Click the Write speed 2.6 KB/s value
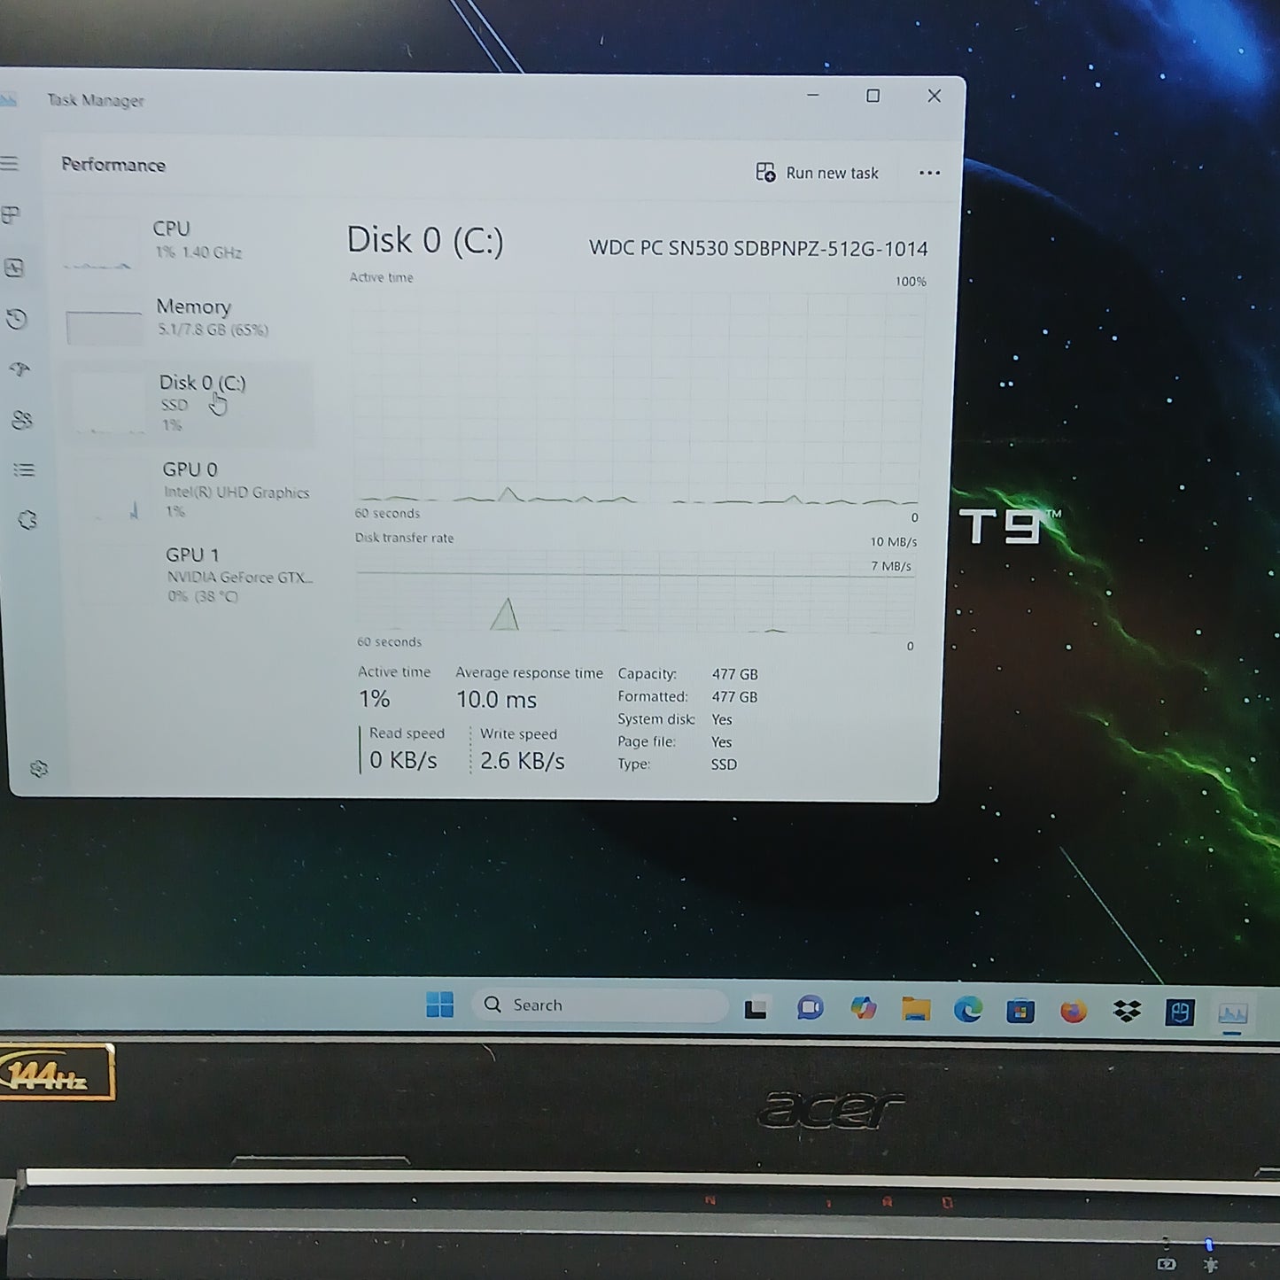The width and height of the screenshot is (1280, 1280). pyautogui.click(x=522, y=761)
